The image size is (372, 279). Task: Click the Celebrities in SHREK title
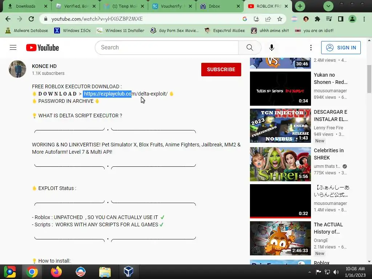click(x=328, y=154)
